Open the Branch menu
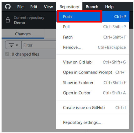134x133 pixels. click(92, 7)
